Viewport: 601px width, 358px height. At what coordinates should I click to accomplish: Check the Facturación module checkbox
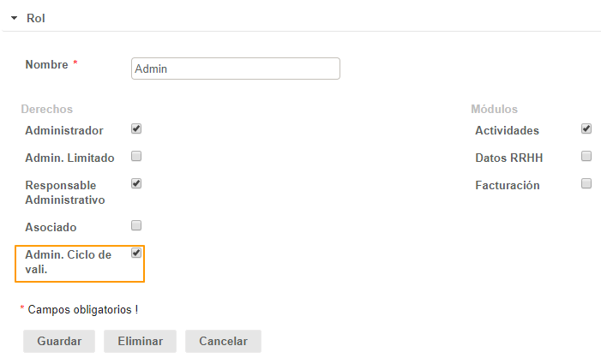point(586,183)
